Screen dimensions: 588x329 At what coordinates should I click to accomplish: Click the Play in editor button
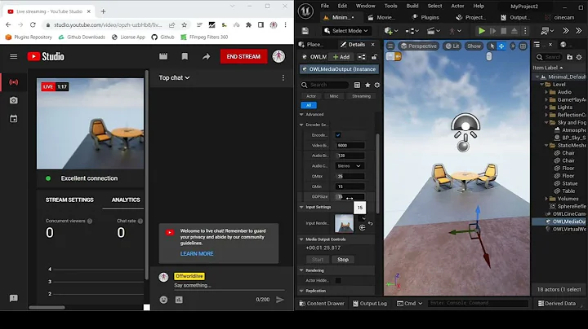(x=482, y=31)
